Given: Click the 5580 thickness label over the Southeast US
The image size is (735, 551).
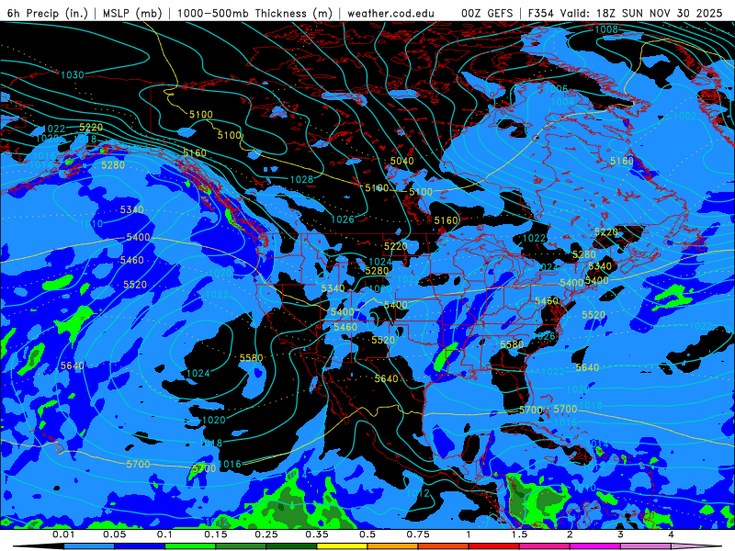Looking at the screenshot, I should click(512, 345).
